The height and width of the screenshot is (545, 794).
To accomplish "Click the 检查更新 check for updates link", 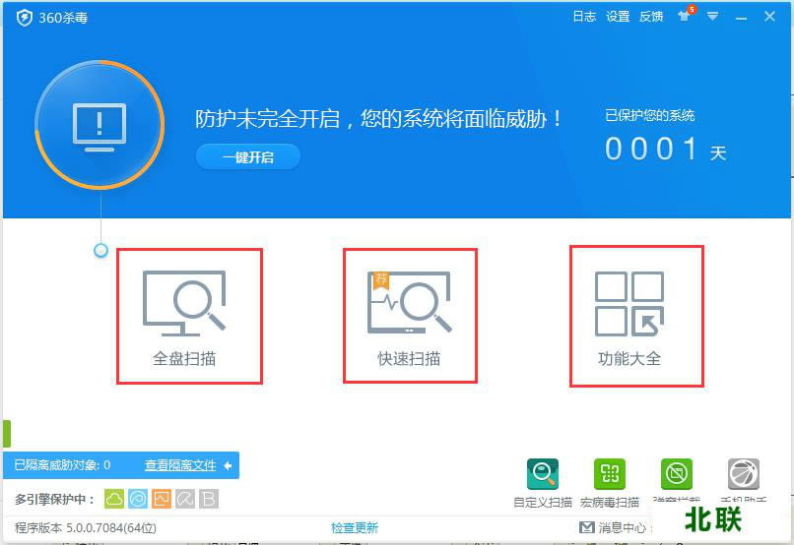I will click(355, 528).
